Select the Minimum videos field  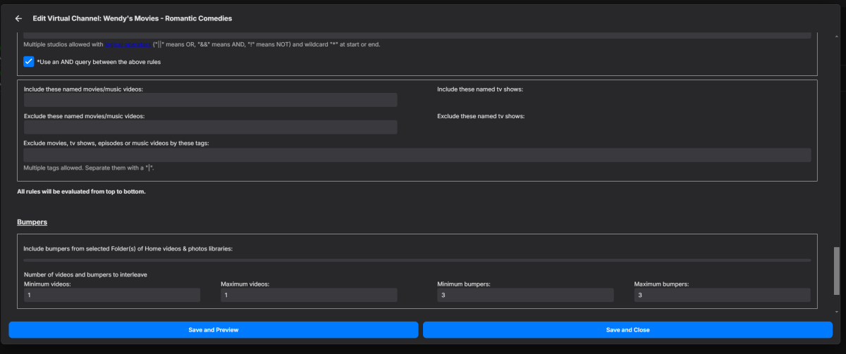[112, 296]
